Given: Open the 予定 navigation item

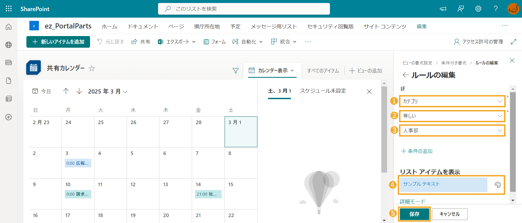Looking at the screenshot, I should point(235,27).
